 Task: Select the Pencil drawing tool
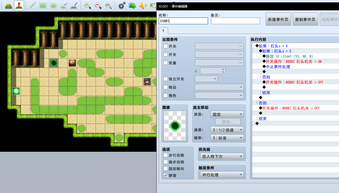coord(33,5)
